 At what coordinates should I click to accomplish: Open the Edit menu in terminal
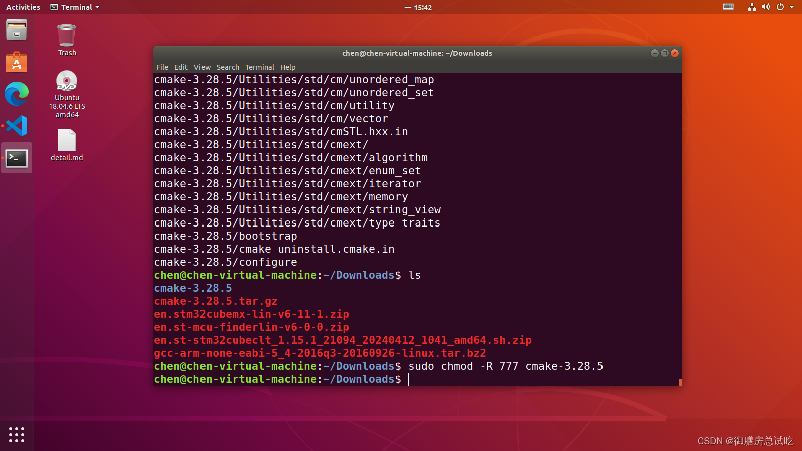pos(181,67)
